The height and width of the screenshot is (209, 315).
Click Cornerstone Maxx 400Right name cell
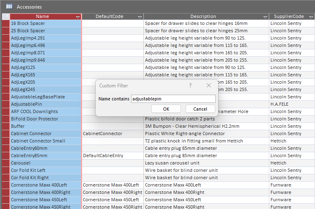pos(45,192)
